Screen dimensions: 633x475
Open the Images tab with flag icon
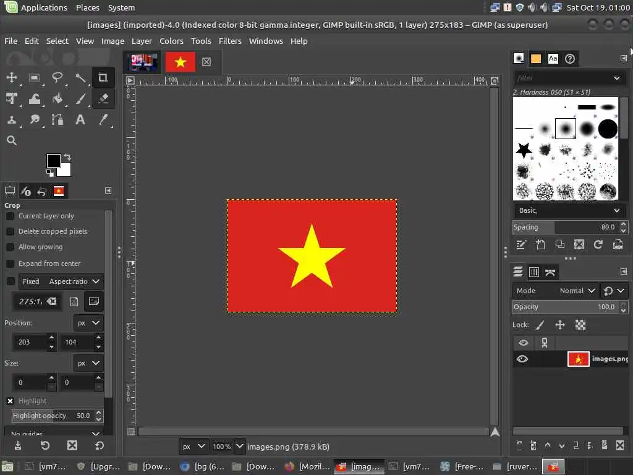59,191
